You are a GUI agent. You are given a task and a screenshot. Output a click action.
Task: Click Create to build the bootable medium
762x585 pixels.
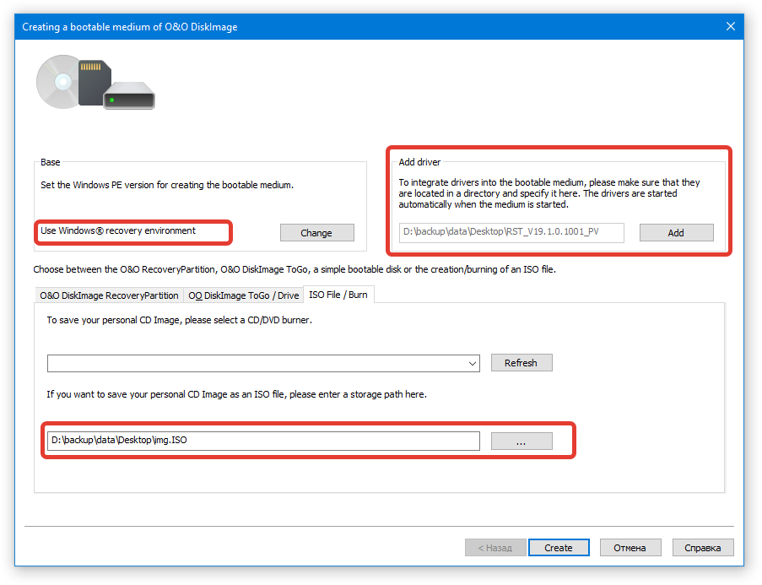point(559,548)
